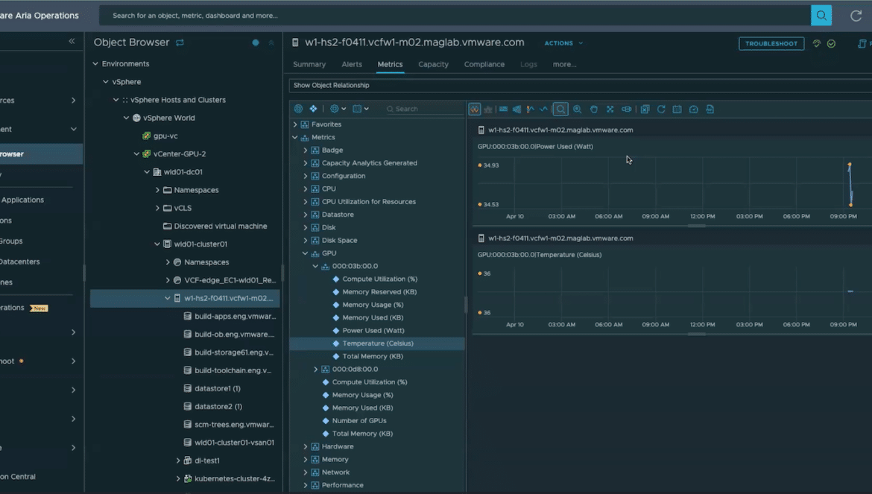
Task: Open the Compliance tab
Action: [484, 65]
